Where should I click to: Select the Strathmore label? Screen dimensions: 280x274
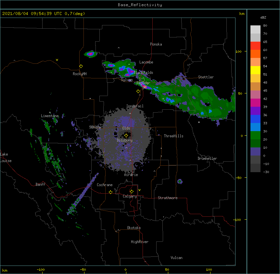click(168, 198)
